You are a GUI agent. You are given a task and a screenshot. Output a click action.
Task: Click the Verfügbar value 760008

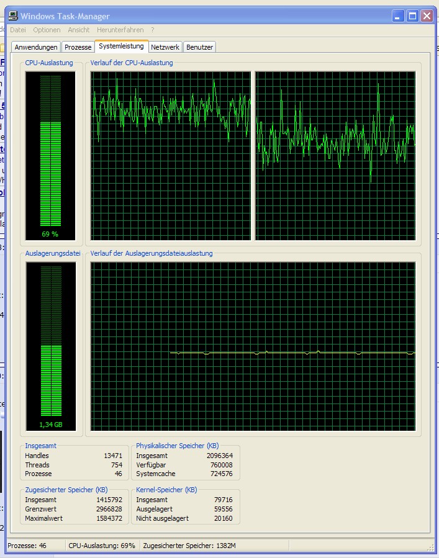click(x=221, y=465)
